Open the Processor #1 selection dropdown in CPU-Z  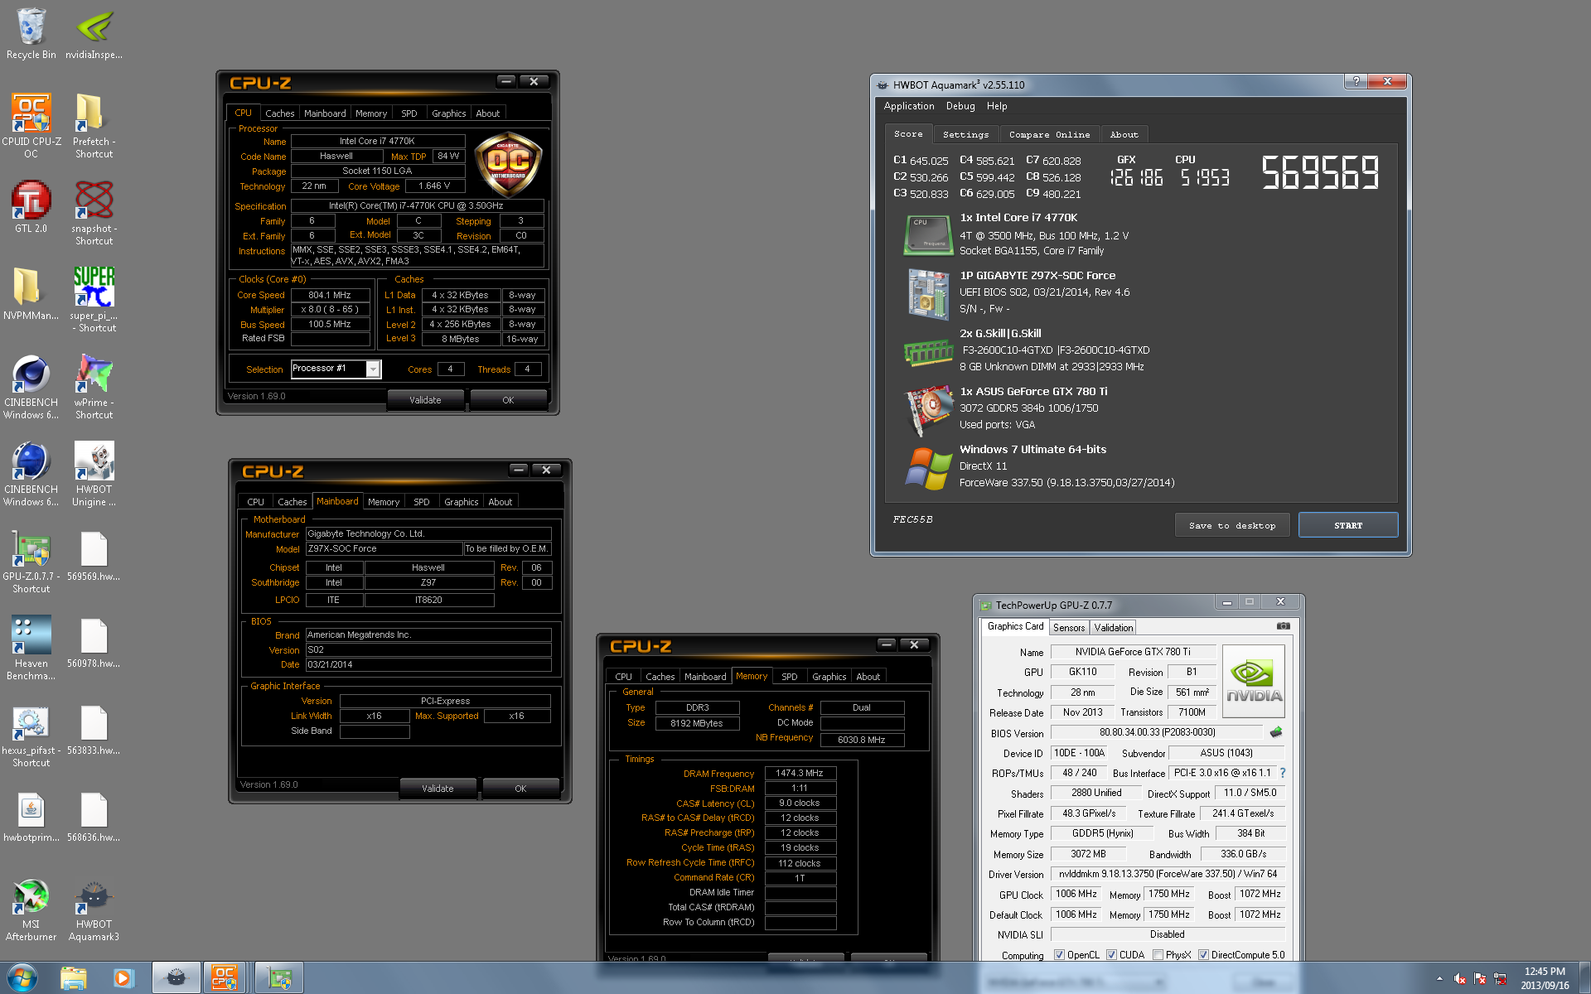tap(373, 369)
